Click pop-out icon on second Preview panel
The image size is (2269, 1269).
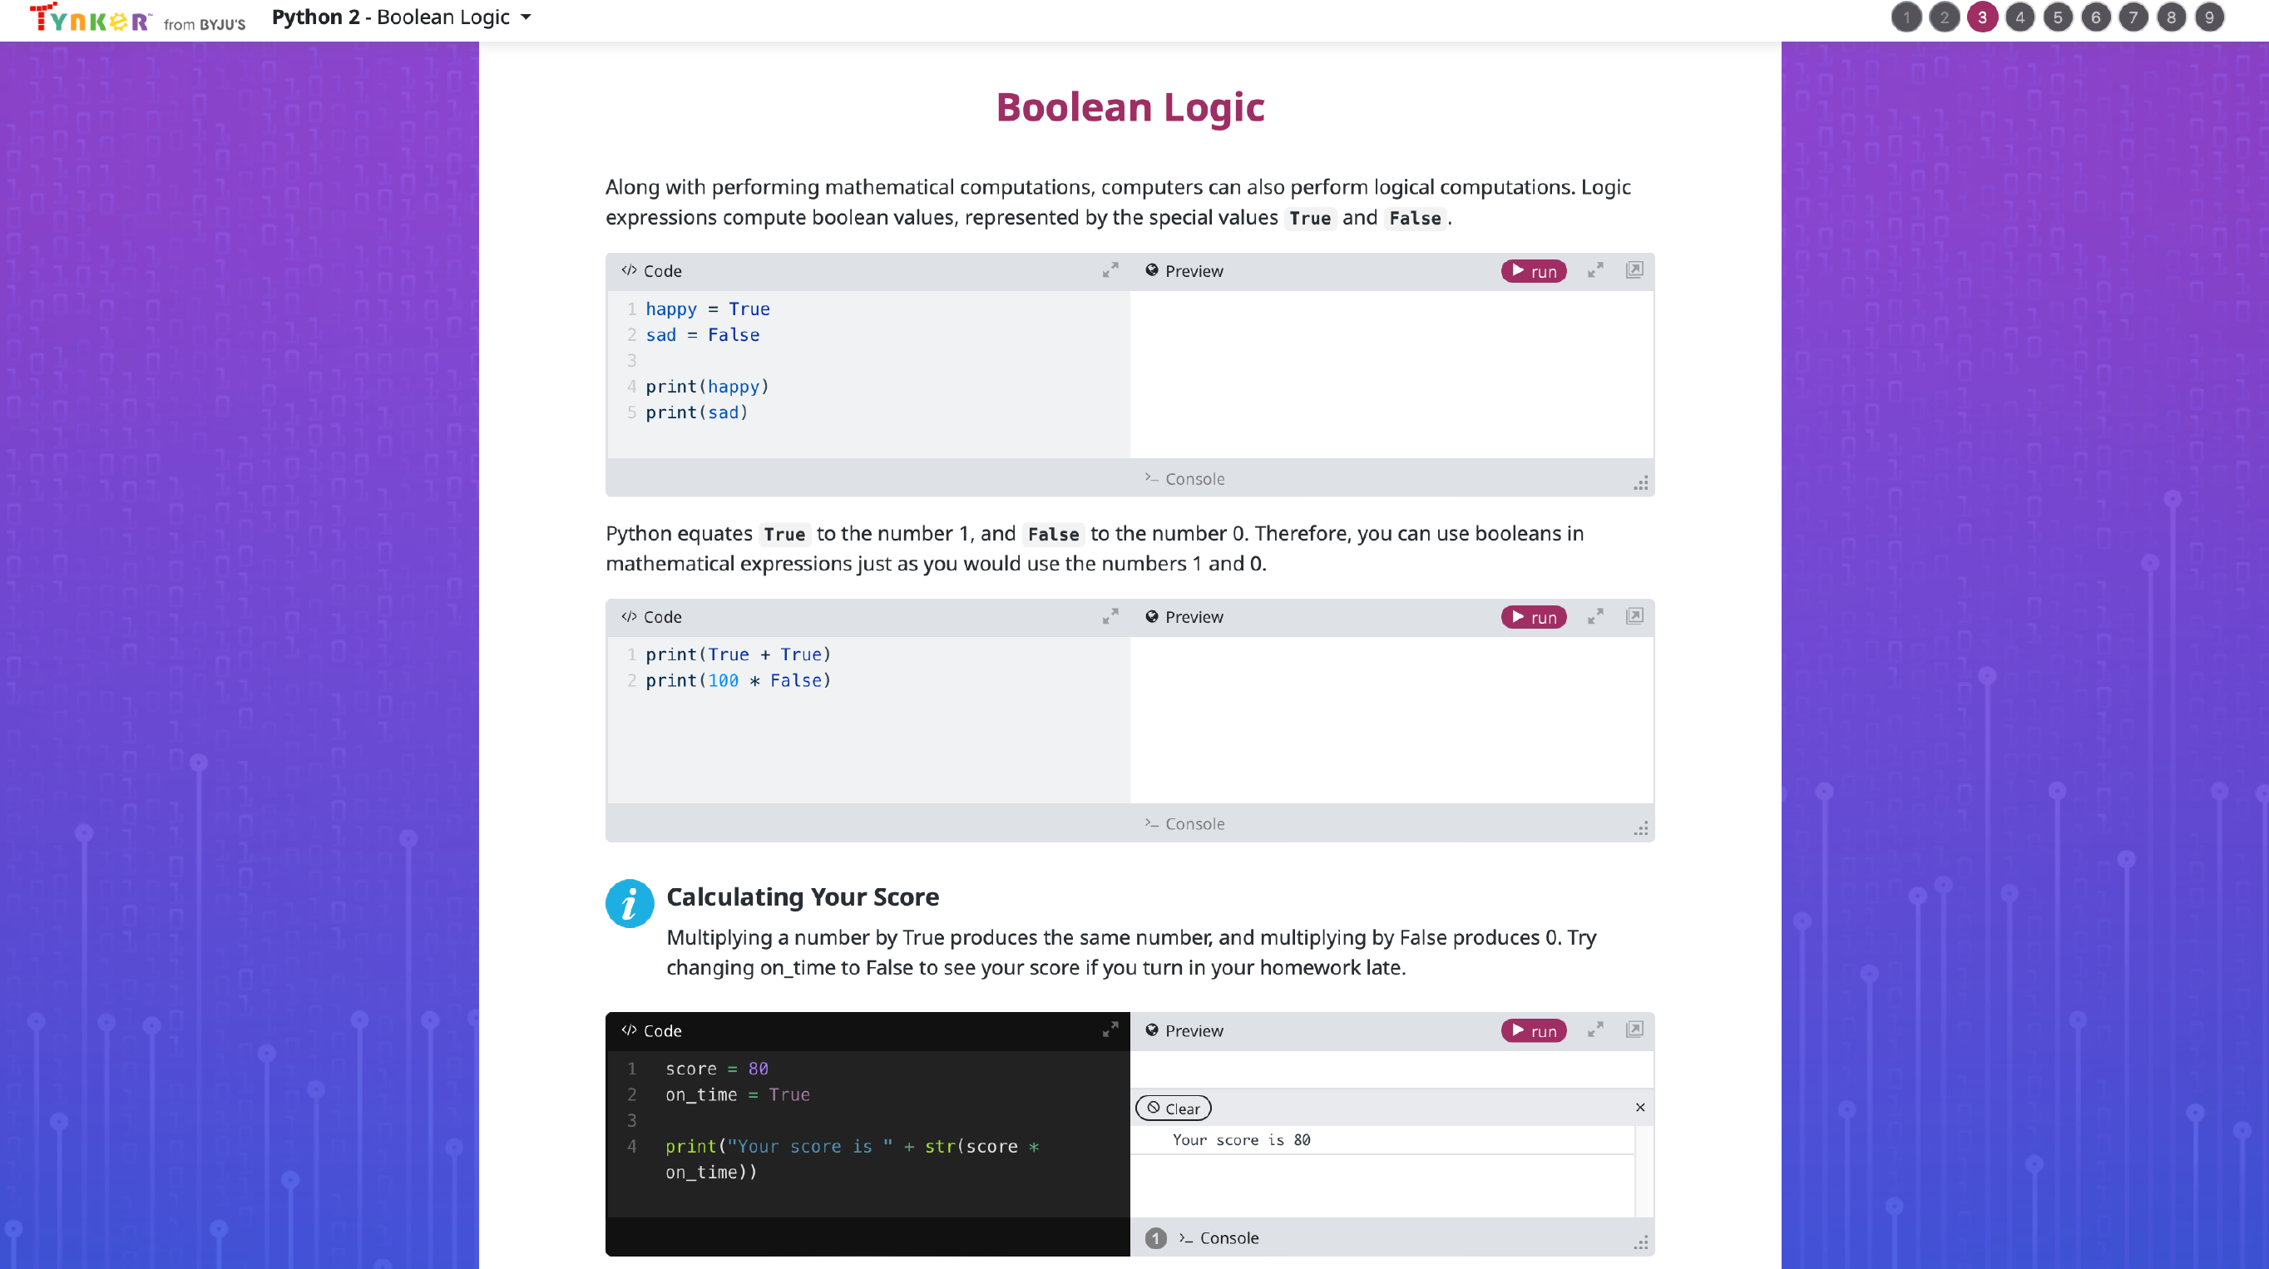[1634, 616]
